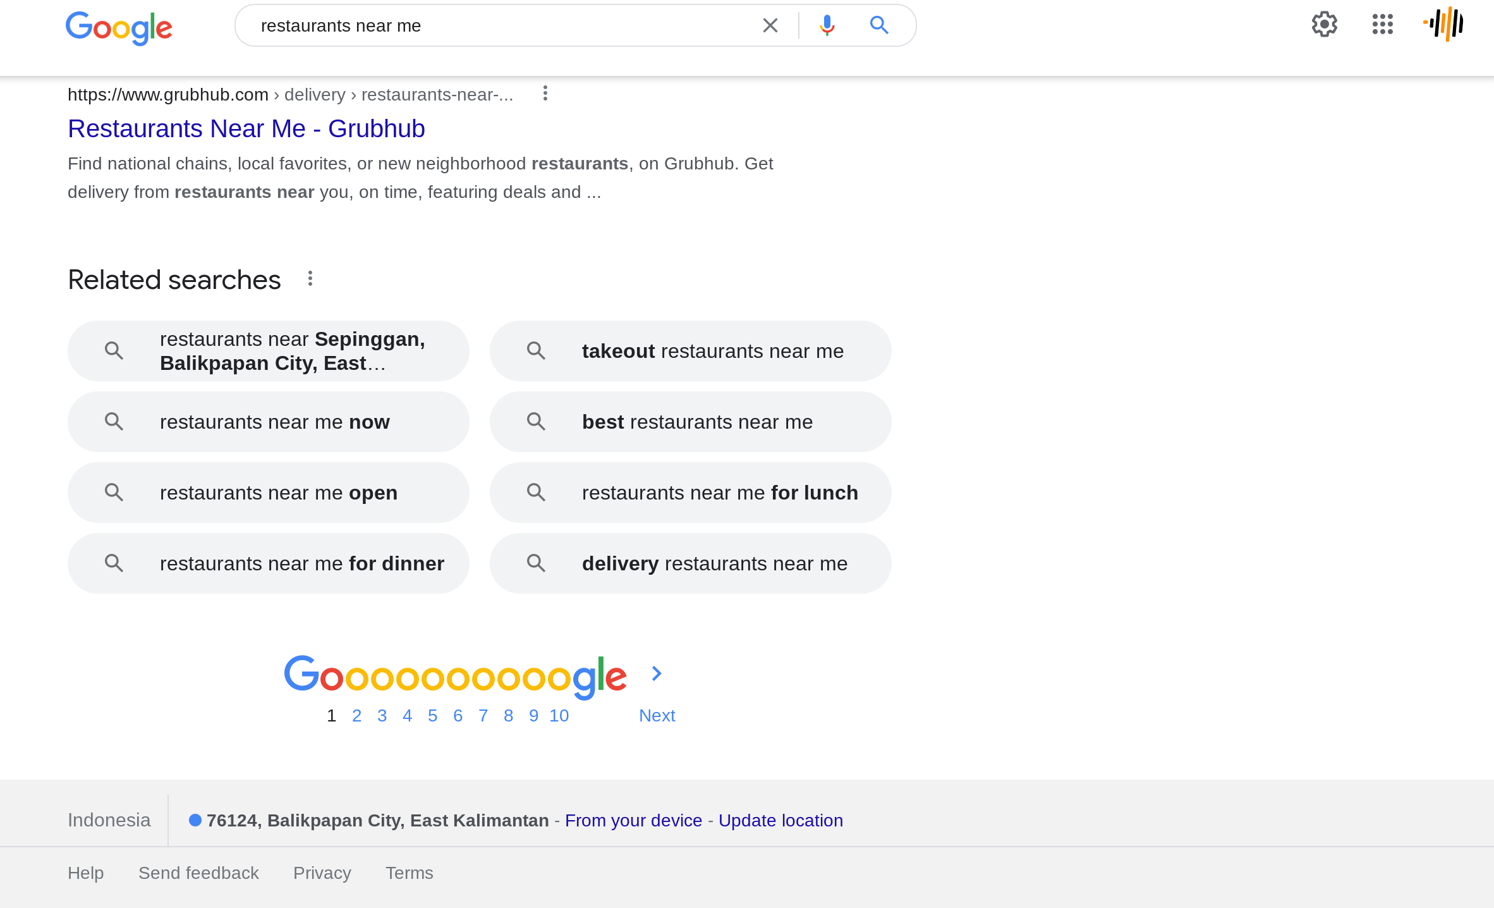Screen dimensions: 1494x908
Task: Focus the search input field
Action: [x=499, y=25]
